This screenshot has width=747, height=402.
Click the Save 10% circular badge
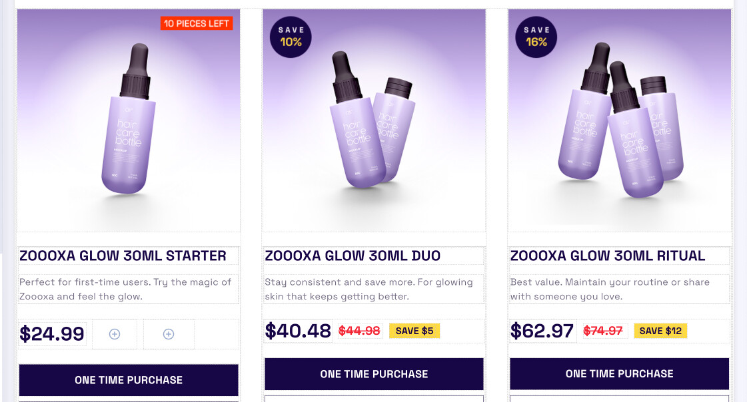pyautogui.click(x=291, y=37)
